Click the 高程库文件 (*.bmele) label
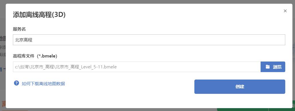This screenshot has height=111, width=295. pyautogui.click(x=35, y=56)
